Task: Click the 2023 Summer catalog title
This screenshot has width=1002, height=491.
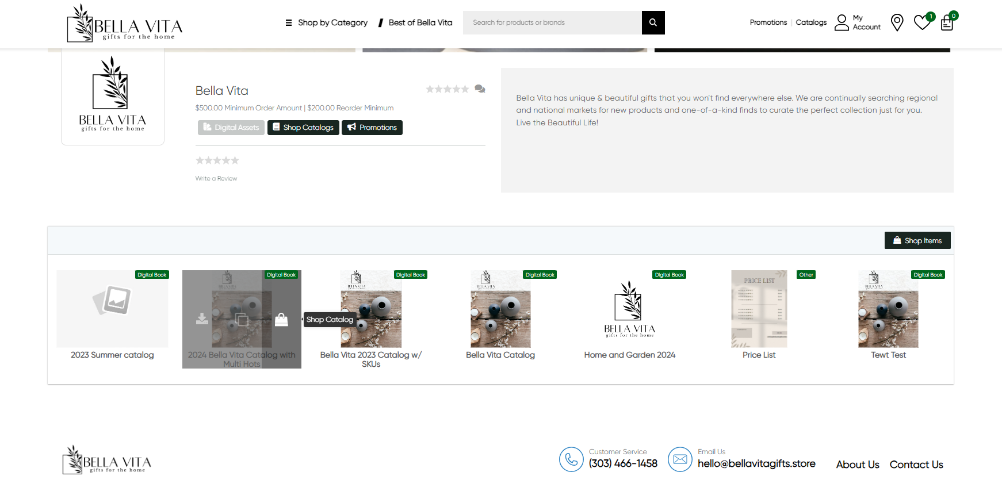Action: (x=113, y=355)
